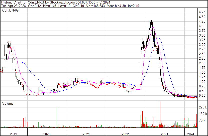
Task: Click the 1.00 price level label
Action: pyautogui.click(x=202, y=82)
